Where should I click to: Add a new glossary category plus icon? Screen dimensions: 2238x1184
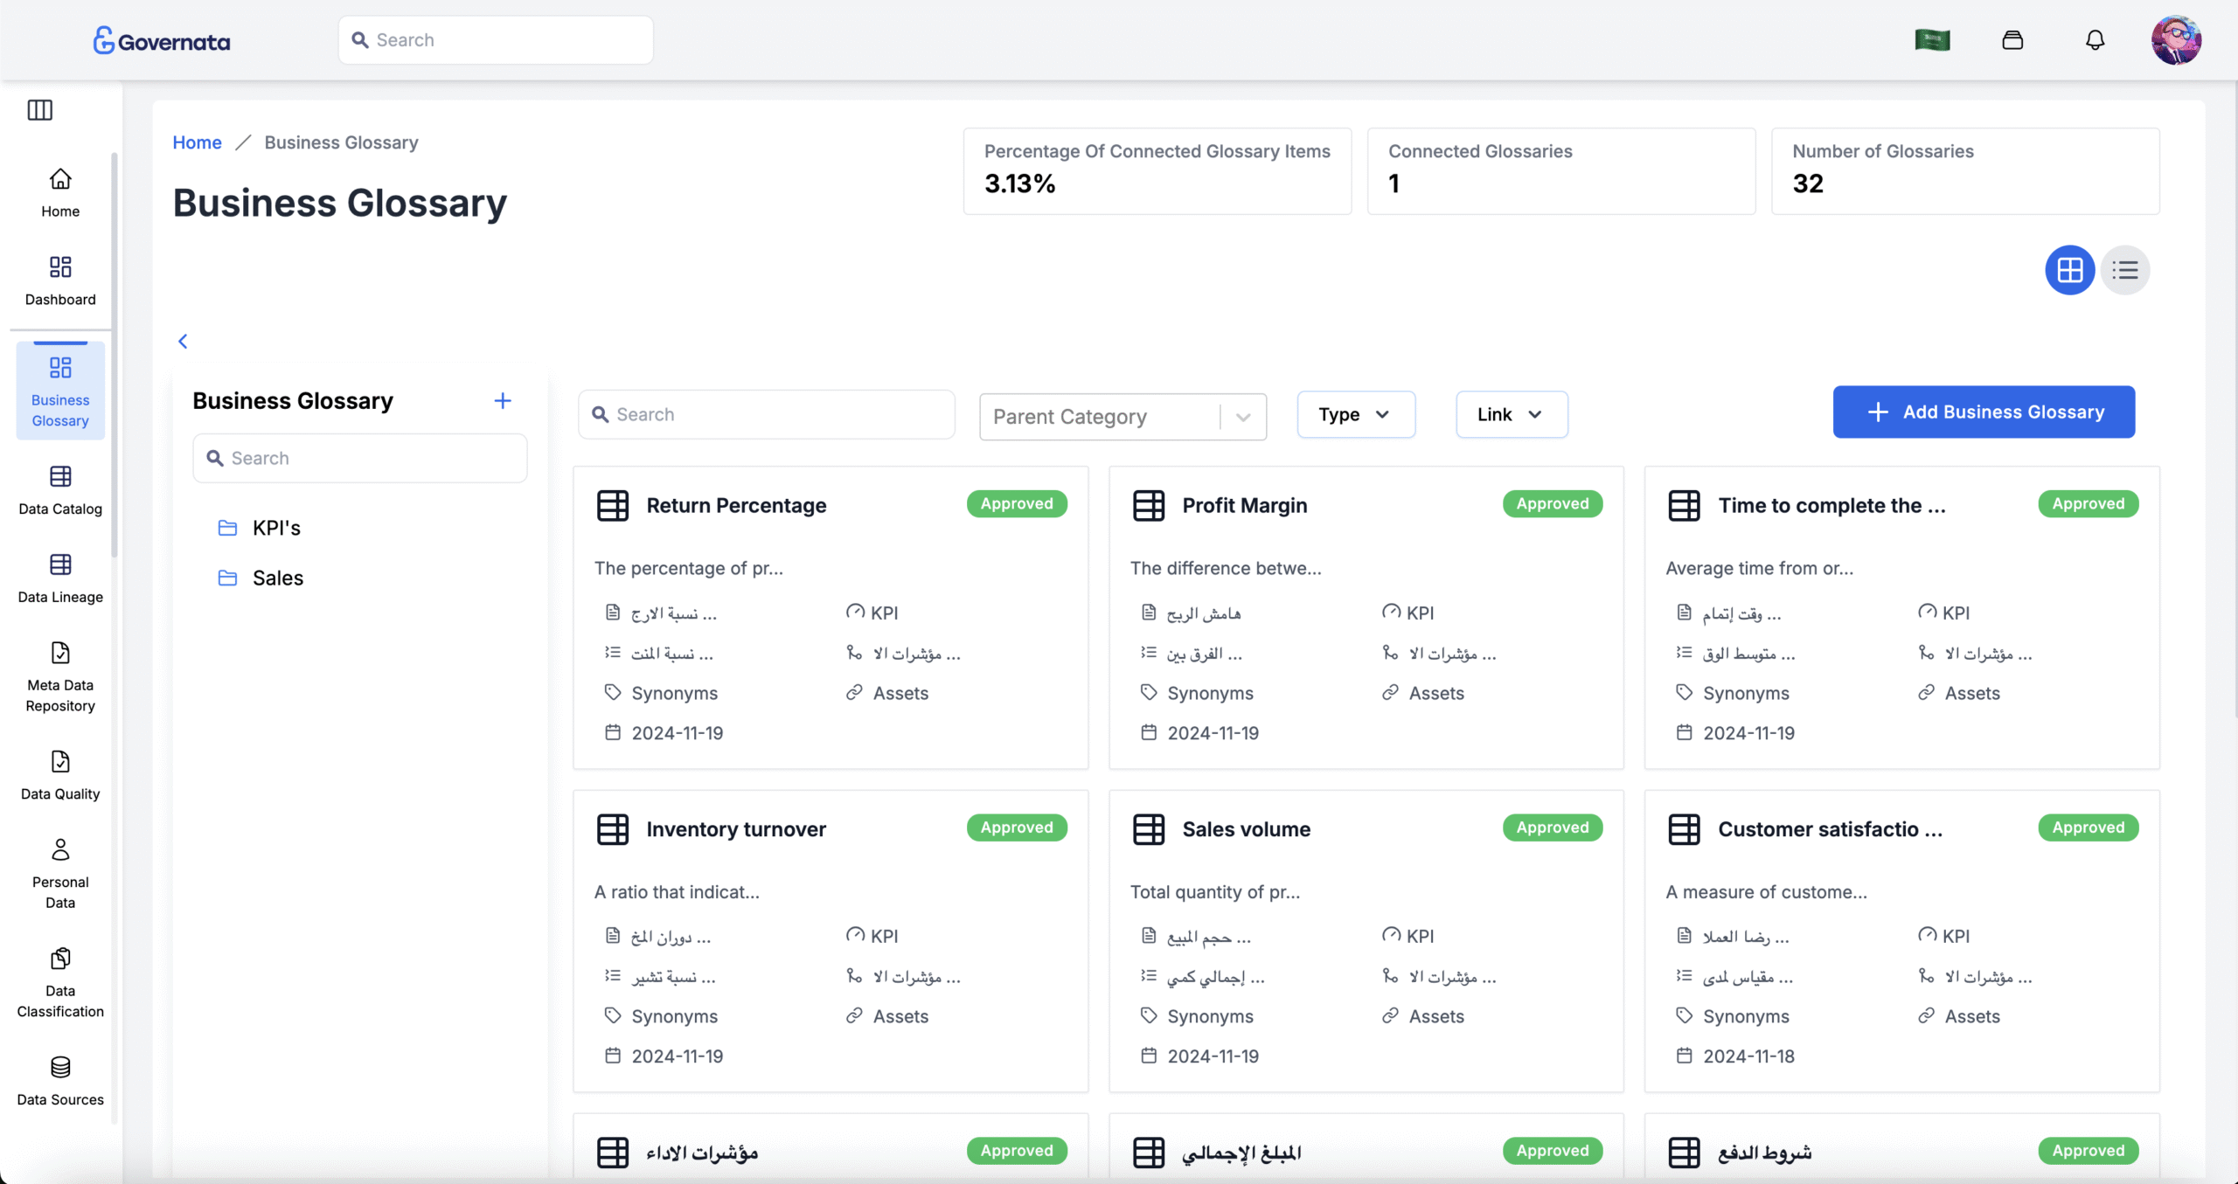pyautogui.click(x=503, y=401)
